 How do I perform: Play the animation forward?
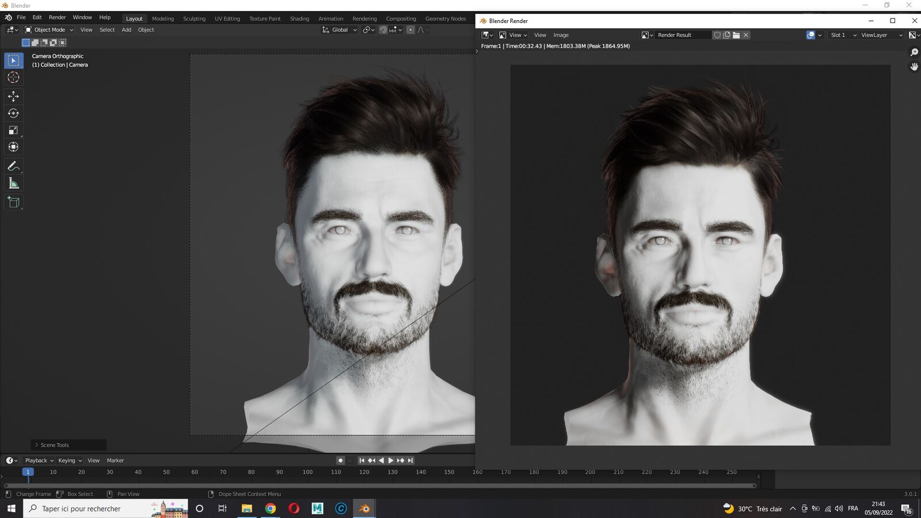click(x=391, y=460)
